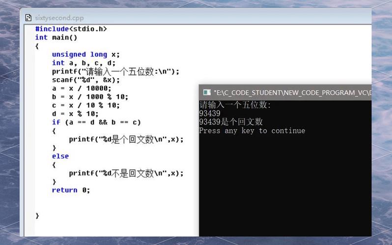Click the sixtysecond.cpp file icon
The width and height of the screenshot is (392, 245).
28,18
